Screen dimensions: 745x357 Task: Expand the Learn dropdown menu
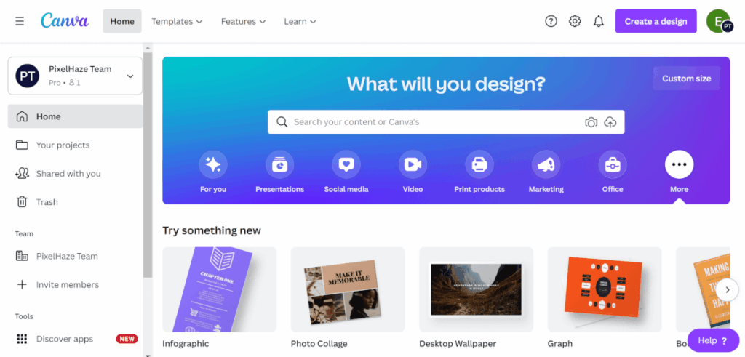[x=300, y=21]
